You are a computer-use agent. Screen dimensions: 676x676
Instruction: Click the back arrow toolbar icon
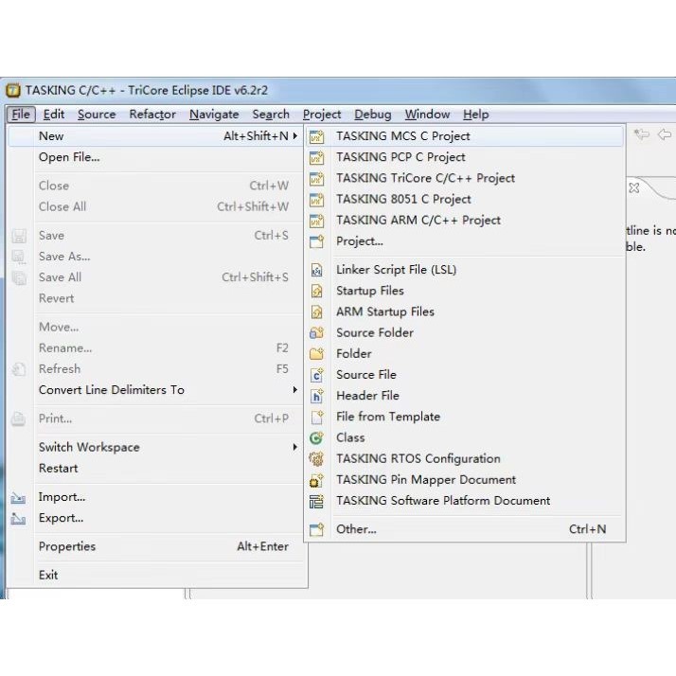click(665, 134)
